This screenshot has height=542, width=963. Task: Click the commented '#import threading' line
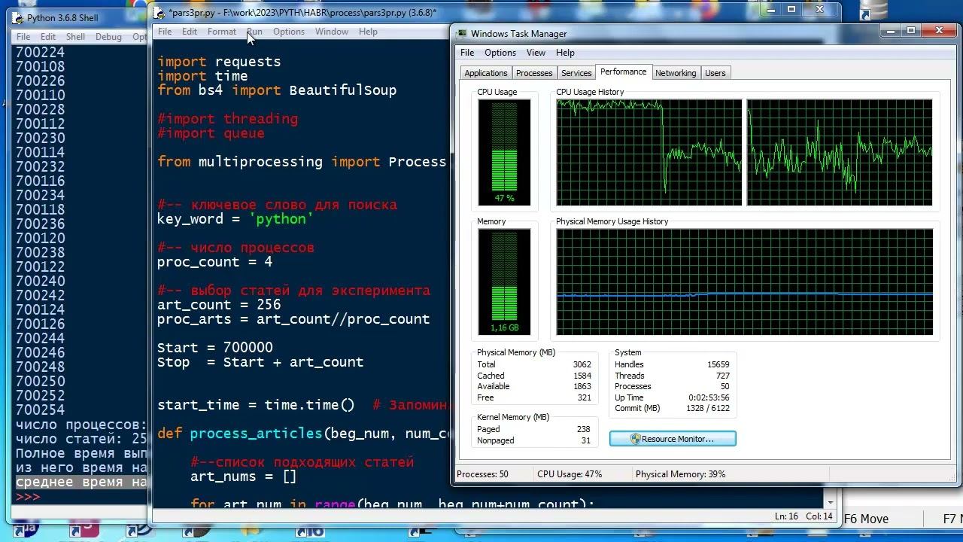coord(227,119)
